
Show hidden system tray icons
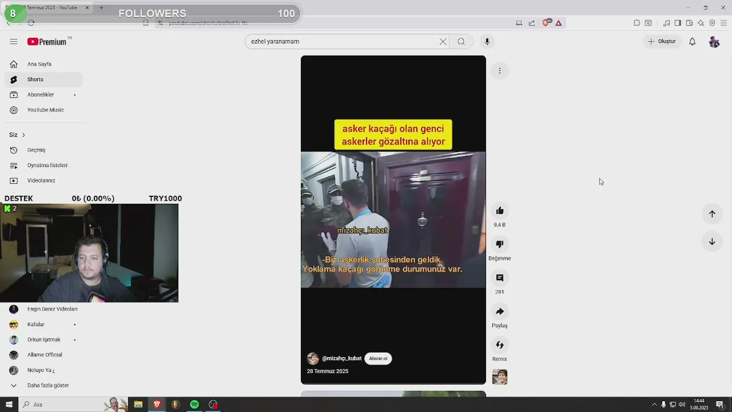(655, 405)
